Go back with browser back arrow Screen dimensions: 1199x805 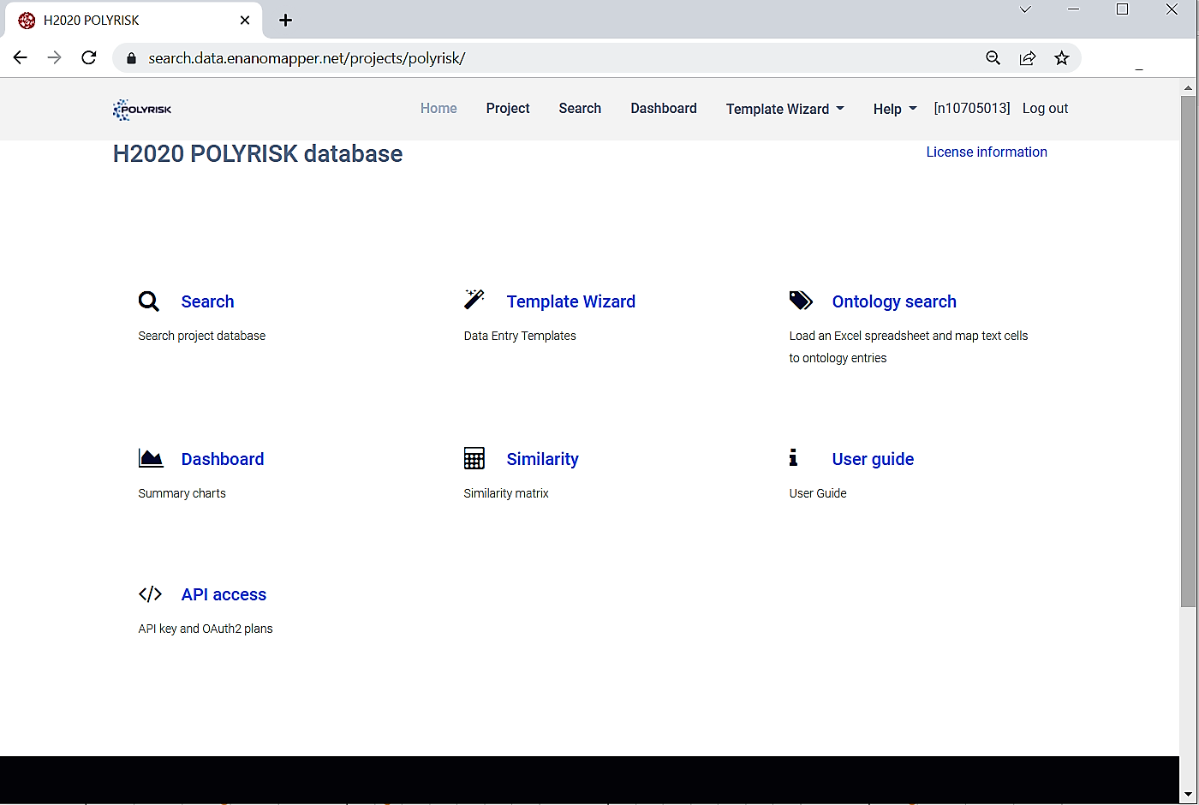click(21, 57)
